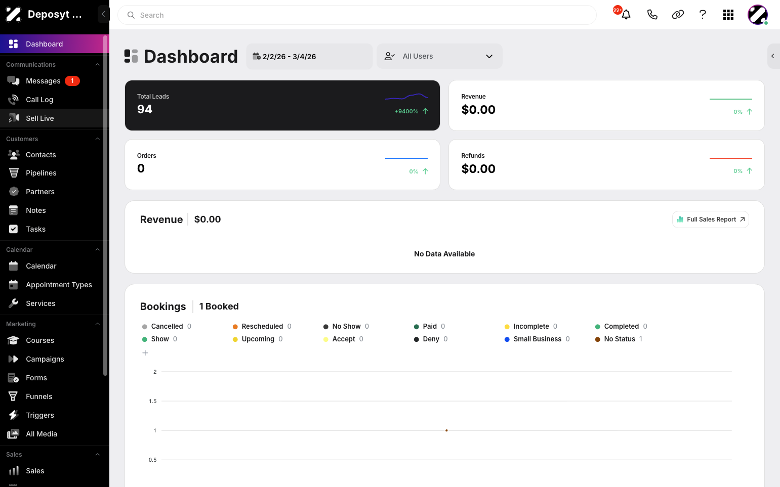
Task: Open the apps grid icon
Action: click(728, 15)
